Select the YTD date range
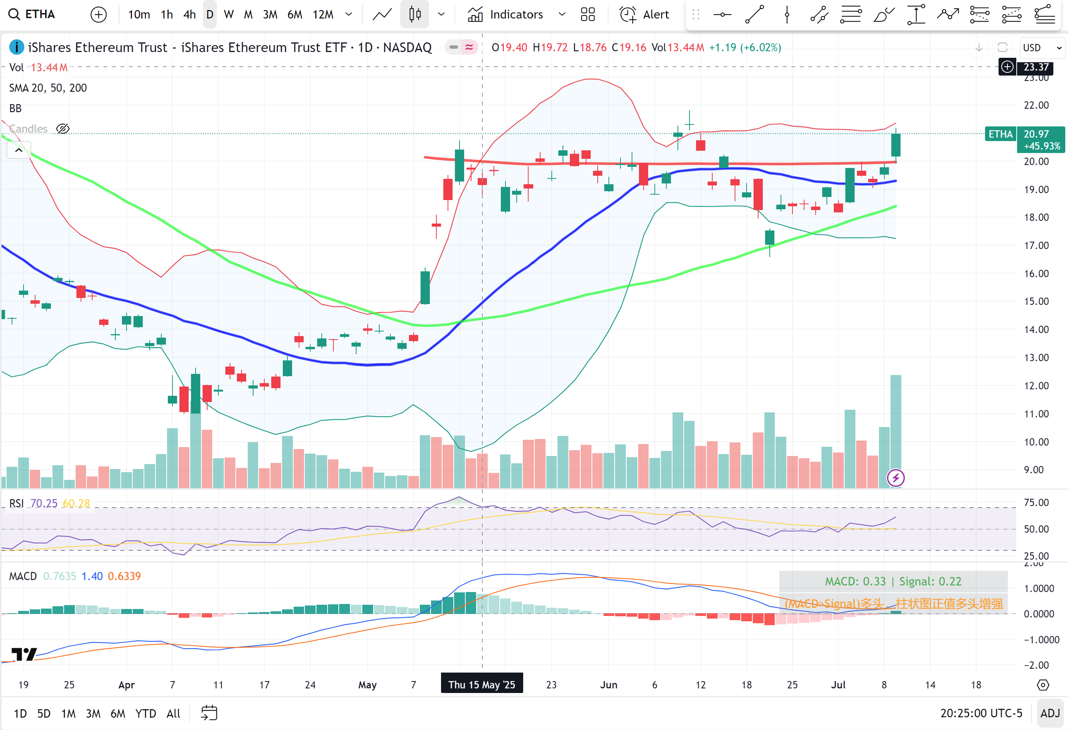Viewport: 1068px width, 730px height. pyautogui.click(x=145, y=713)
